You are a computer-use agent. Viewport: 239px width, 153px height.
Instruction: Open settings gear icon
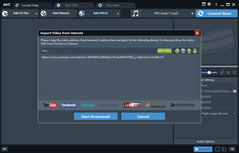[x=209, y=4]
